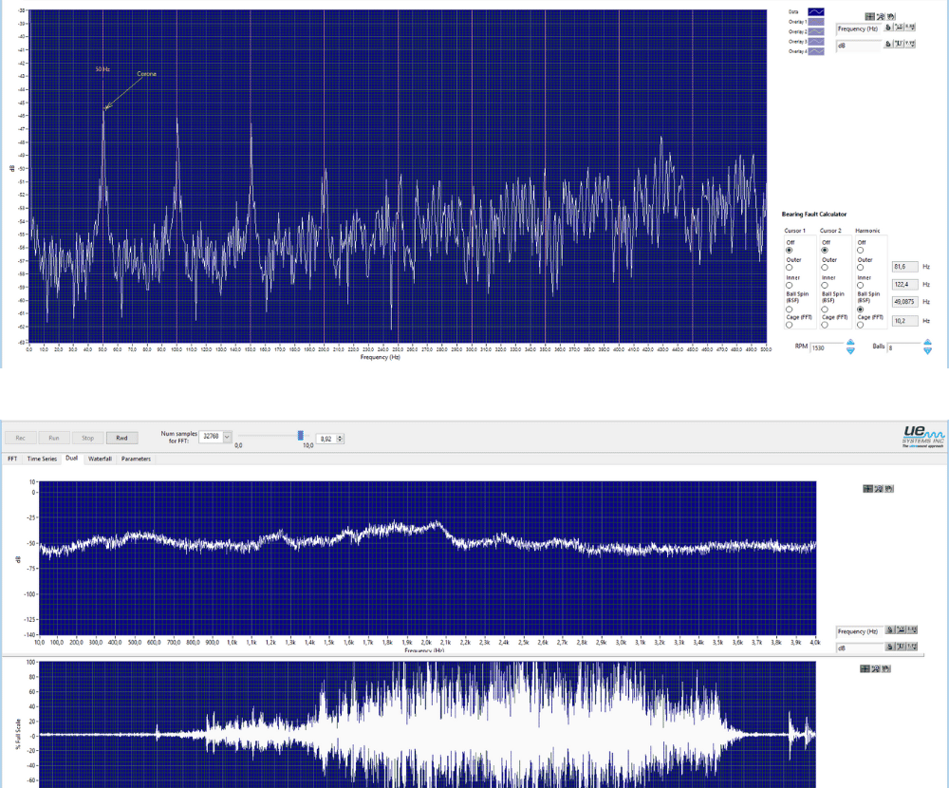949x788 pixels.
Task: Click the Rwd rewind button
Action: [x=121, y=438]
